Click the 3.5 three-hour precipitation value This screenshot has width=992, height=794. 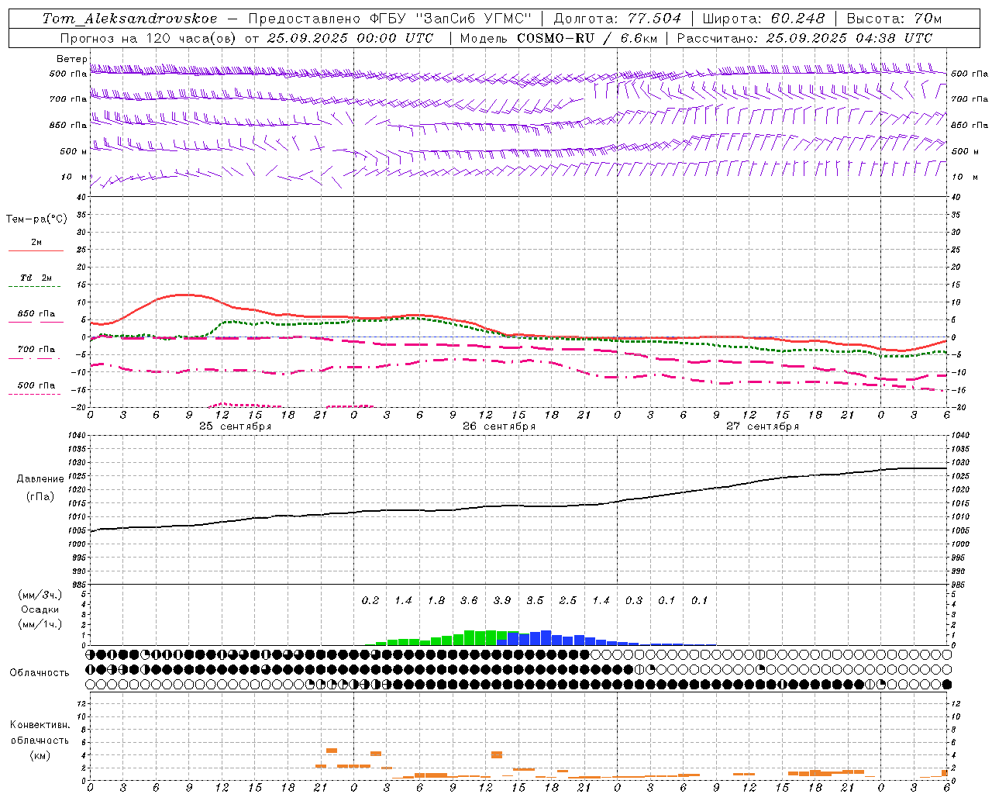535,601
